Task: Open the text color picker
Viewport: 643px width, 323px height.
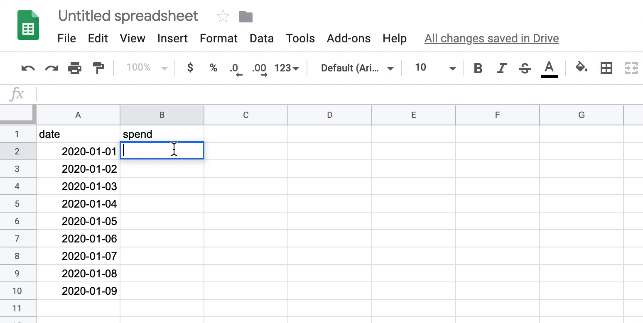Action: 549,68
